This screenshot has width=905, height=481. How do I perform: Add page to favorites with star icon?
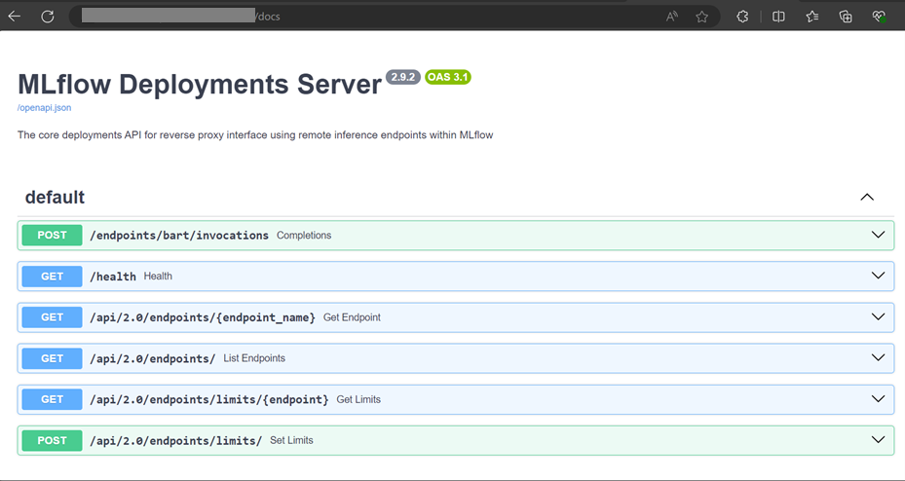[701, 17]
